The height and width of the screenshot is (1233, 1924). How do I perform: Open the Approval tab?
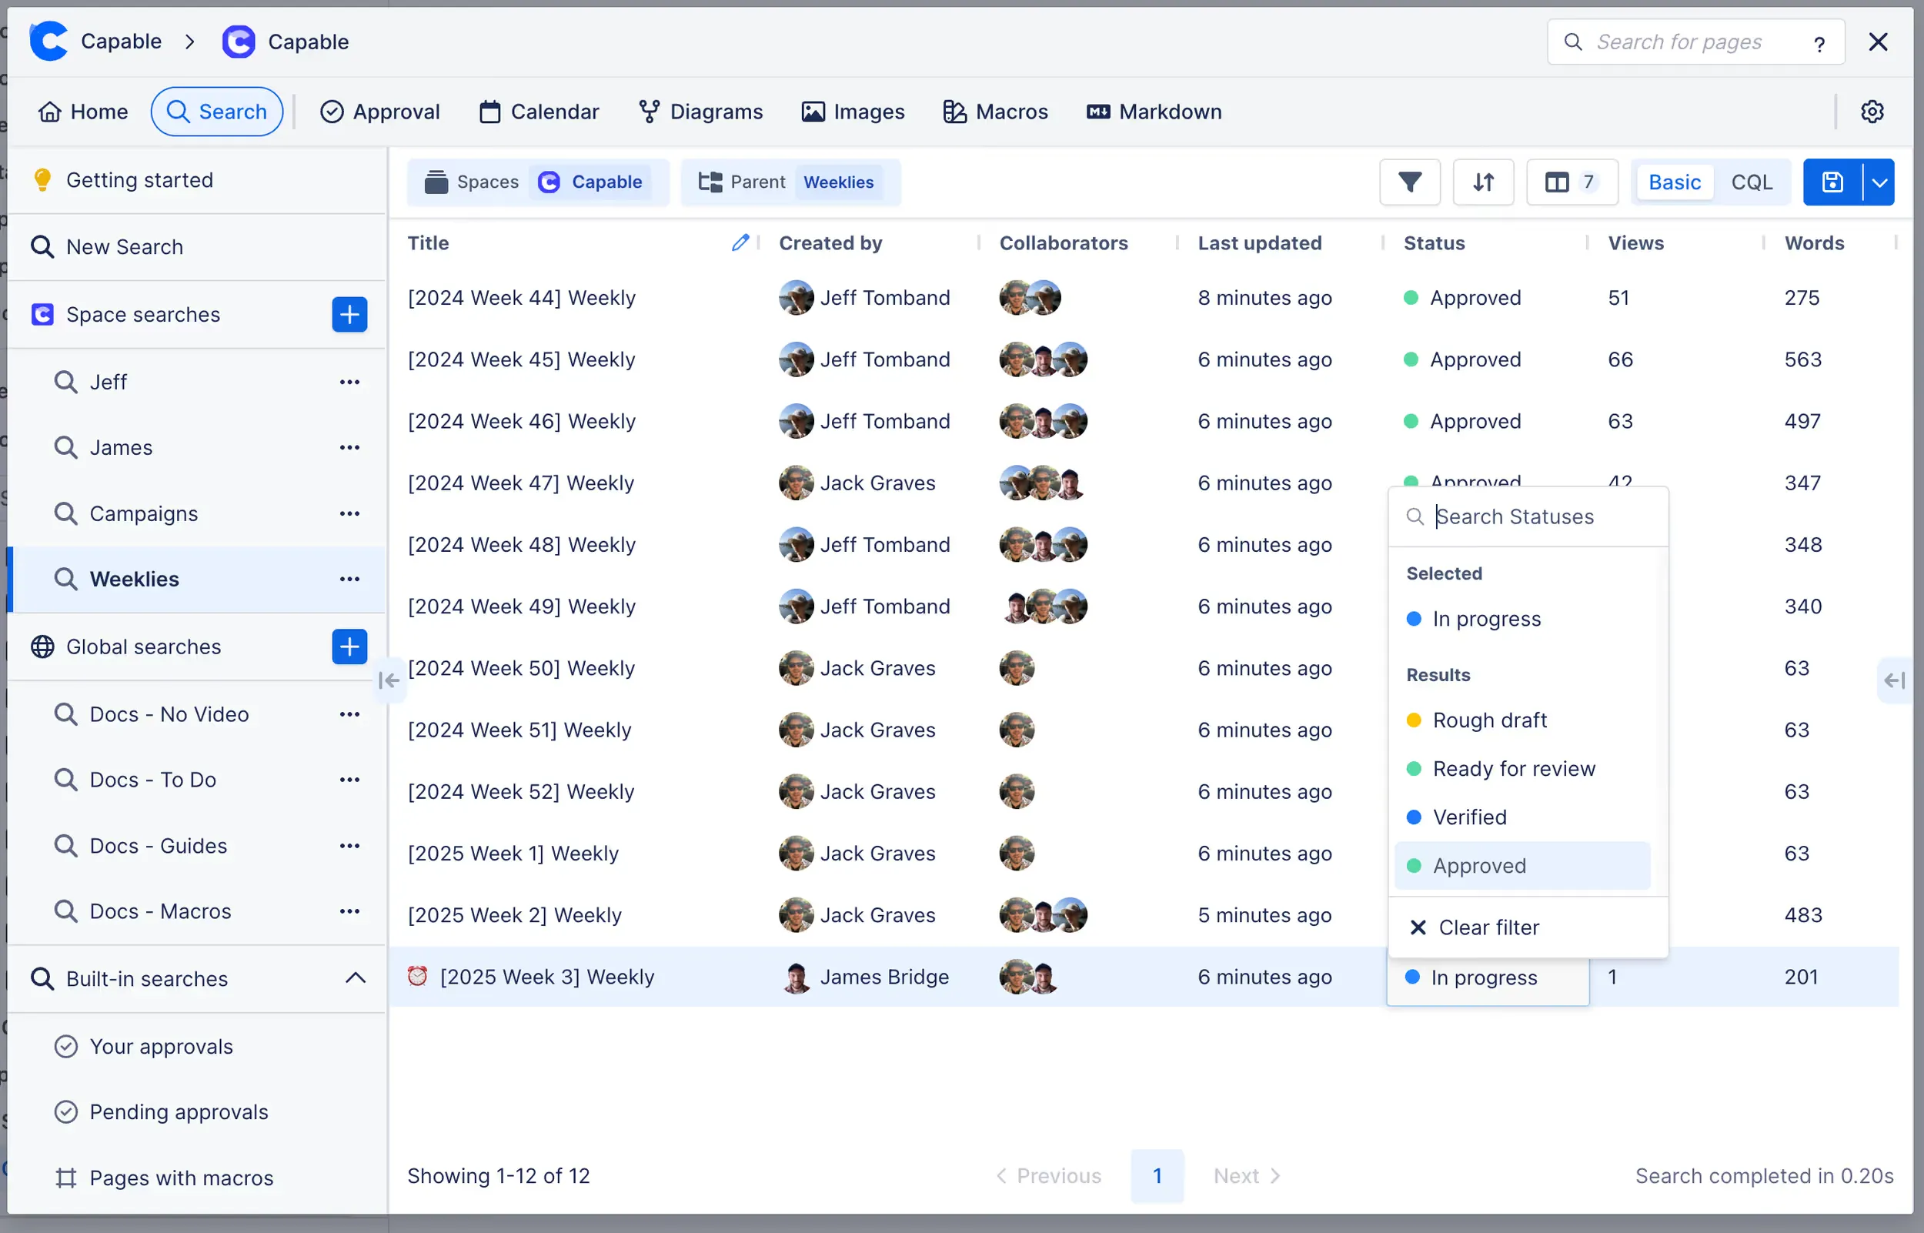click(x=380, y=112)
